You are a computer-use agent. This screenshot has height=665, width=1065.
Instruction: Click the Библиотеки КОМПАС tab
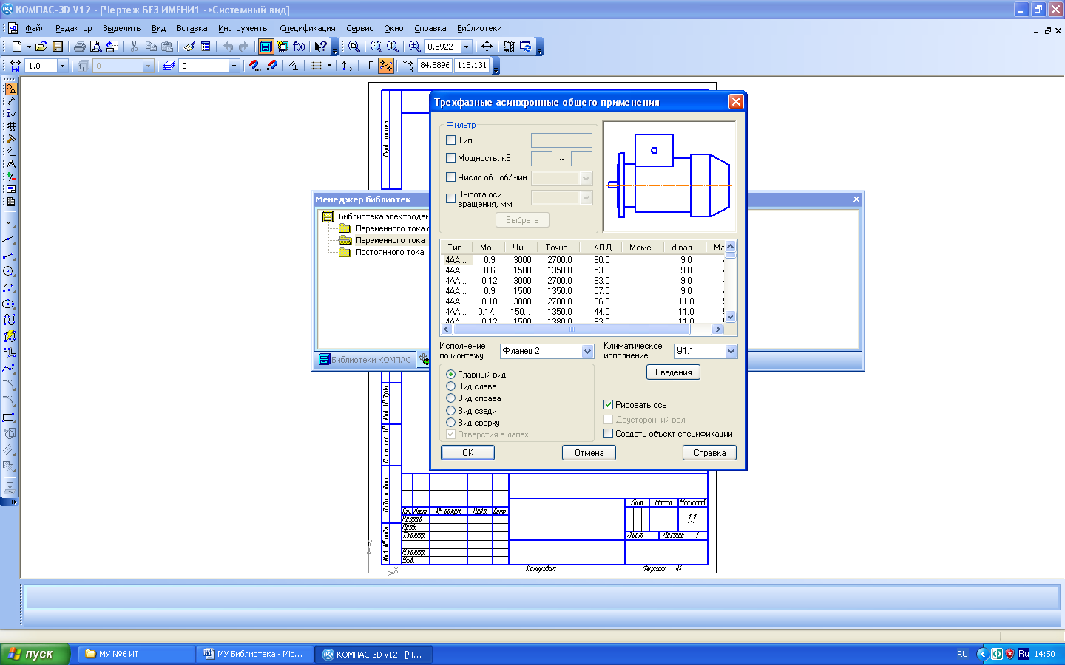(365, 360)
